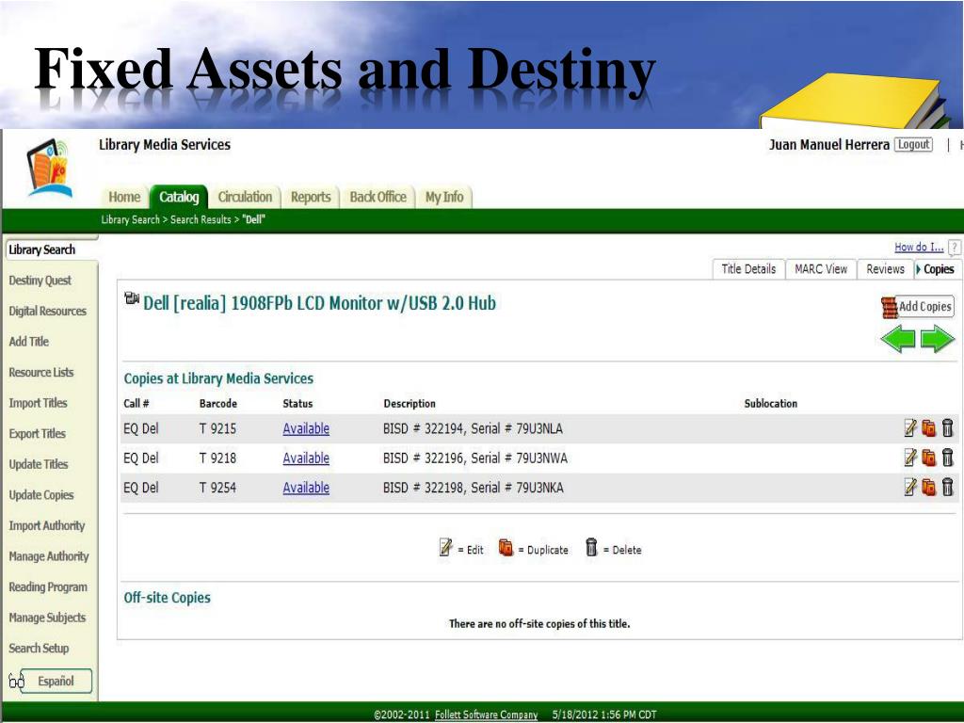This screenshot has height=723, width=964.
Task: Open the How do I... help link
Action: click(x=919, y=248)
